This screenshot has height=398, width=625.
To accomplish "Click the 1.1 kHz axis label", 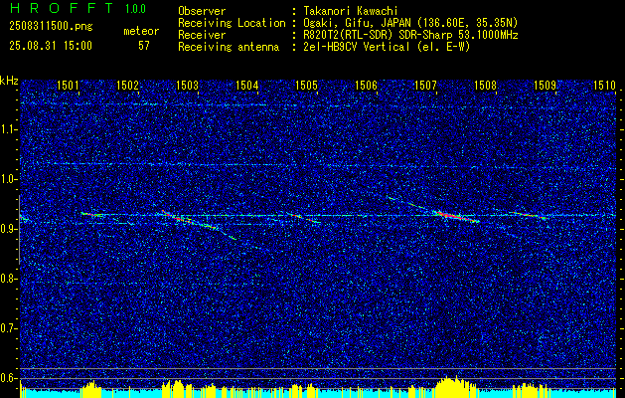I will [8, 129].
